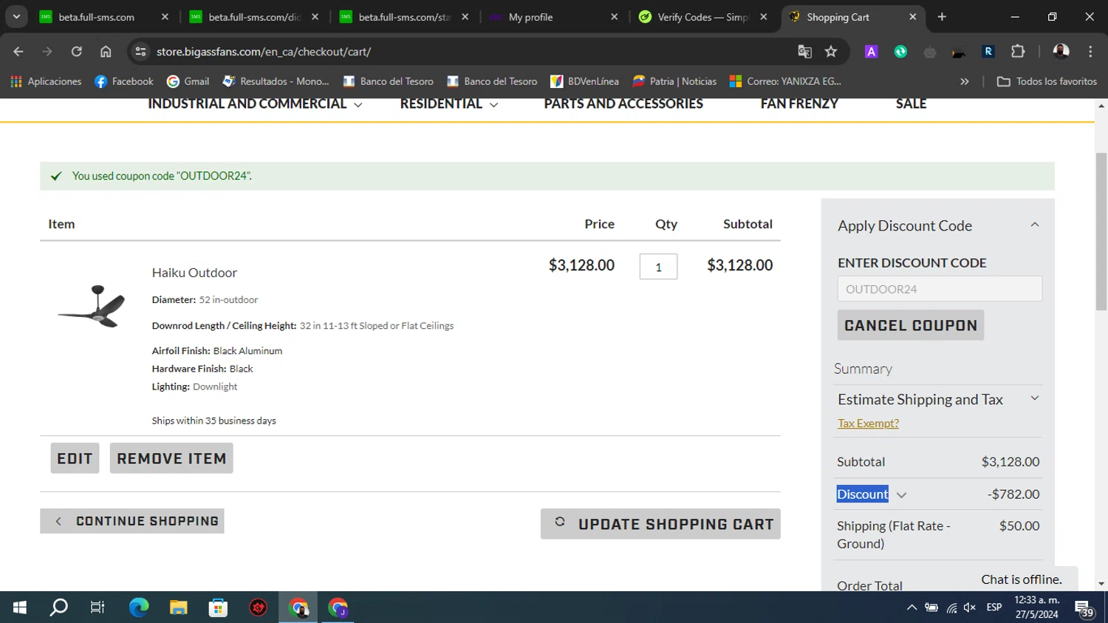This screenshot has width=1108, height=623.
Task: Switch to the Verify Codes tab
Action: point(704,16)
